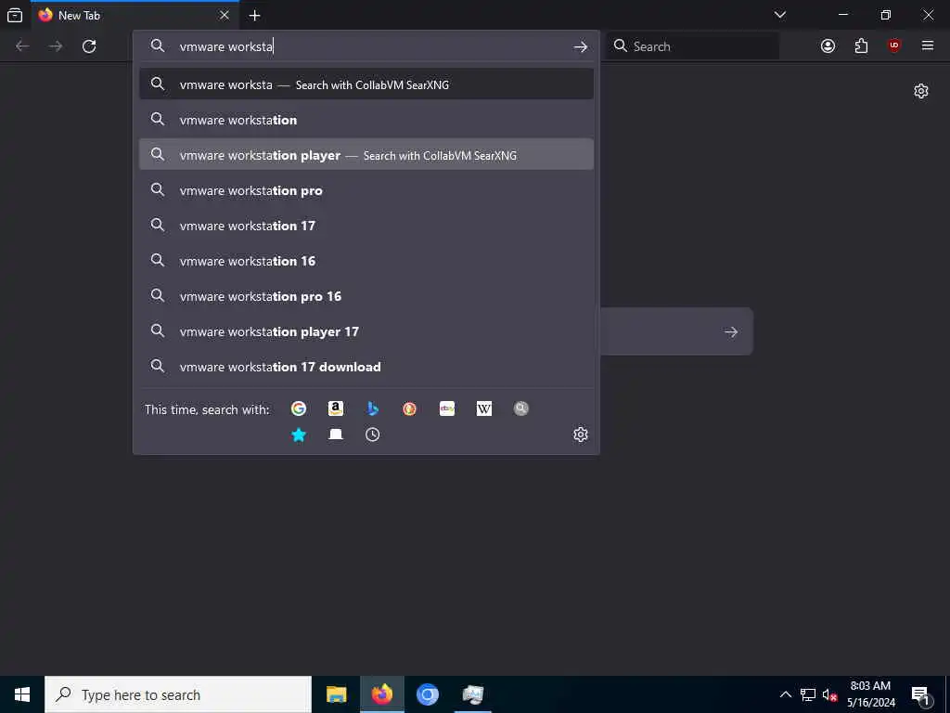Search 'vmware worksta' with CollabVM SearXNG
Screen dimensions: 950x713
[366, 84]
